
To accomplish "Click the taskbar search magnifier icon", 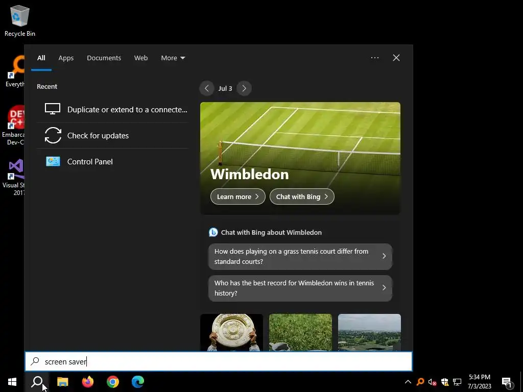I will coord(37,382).
